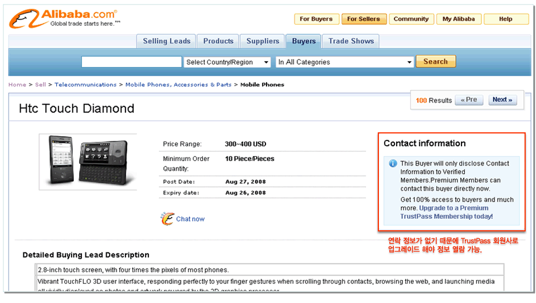Image resolution: width=536 pixels, height=303 pixels.
Task: Click the Htc Touch Diamond title
Action: [77, 108]
